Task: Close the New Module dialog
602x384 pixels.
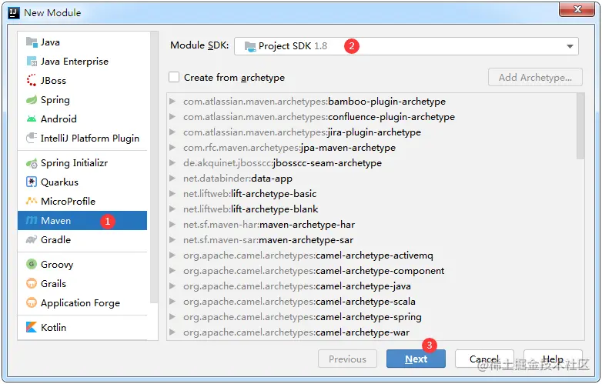Action: tap(577, 9)
